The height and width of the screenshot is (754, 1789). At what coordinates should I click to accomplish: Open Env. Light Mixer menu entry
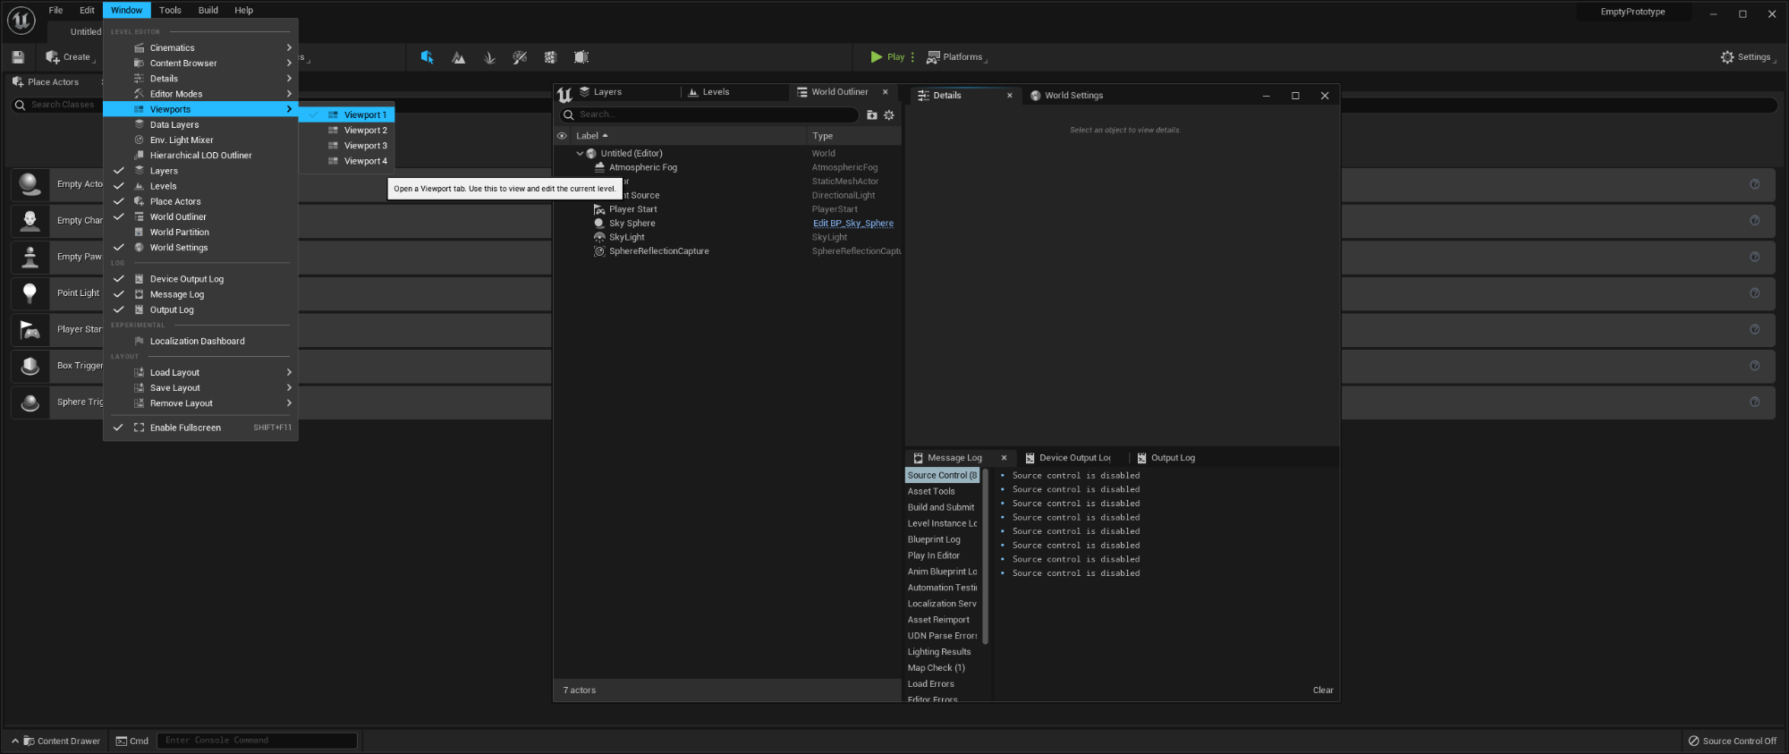point(200,140)
